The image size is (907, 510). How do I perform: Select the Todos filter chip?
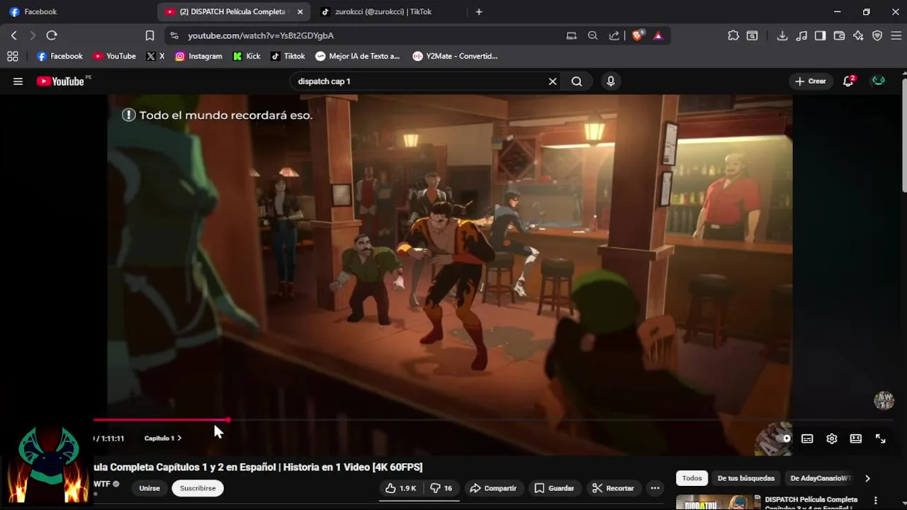692,478
